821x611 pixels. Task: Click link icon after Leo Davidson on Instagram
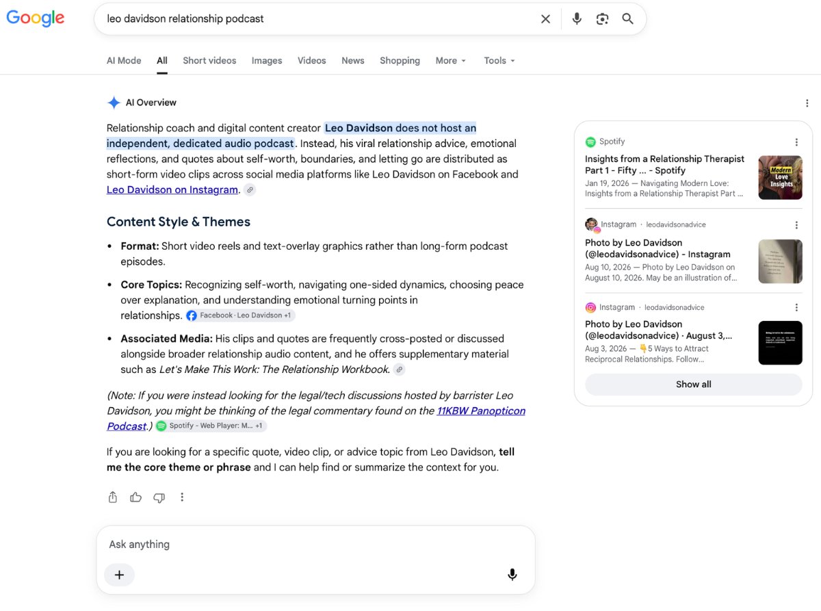(x=250, y=190)
